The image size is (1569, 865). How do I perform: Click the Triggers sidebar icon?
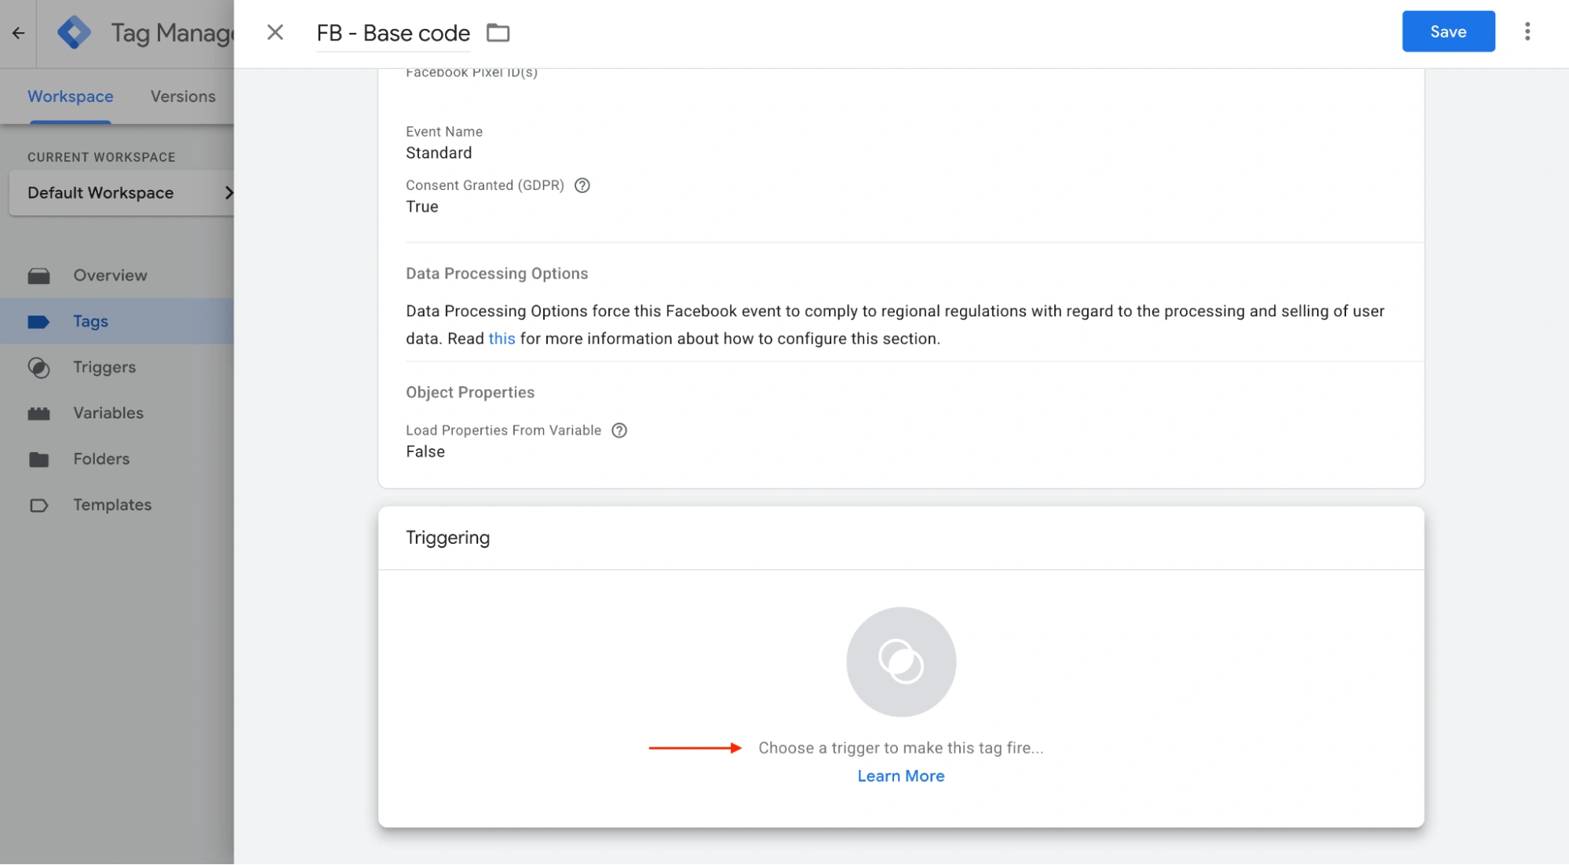[38, 367]
